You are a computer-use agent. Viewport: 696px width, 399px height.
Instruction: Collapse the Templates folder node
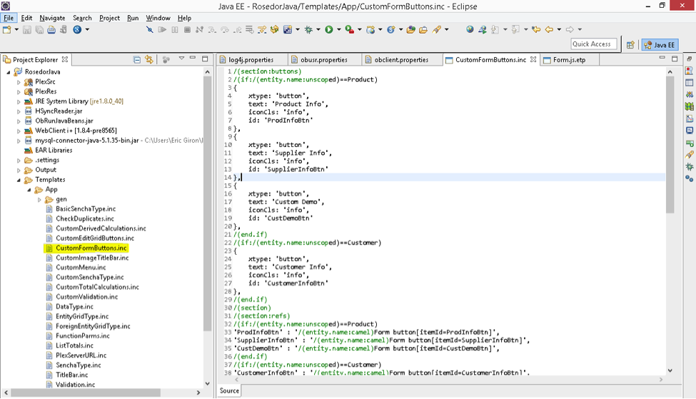click(x=19, y=180)
